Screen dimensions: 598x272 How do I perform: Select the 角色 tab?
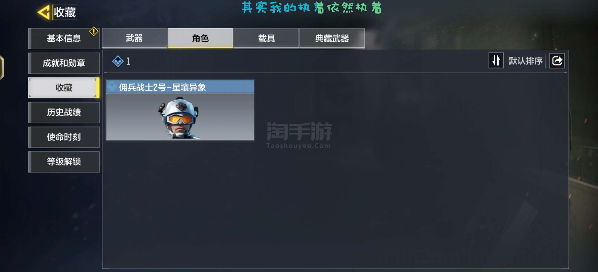pyautogui.click(x=200, y=38)
